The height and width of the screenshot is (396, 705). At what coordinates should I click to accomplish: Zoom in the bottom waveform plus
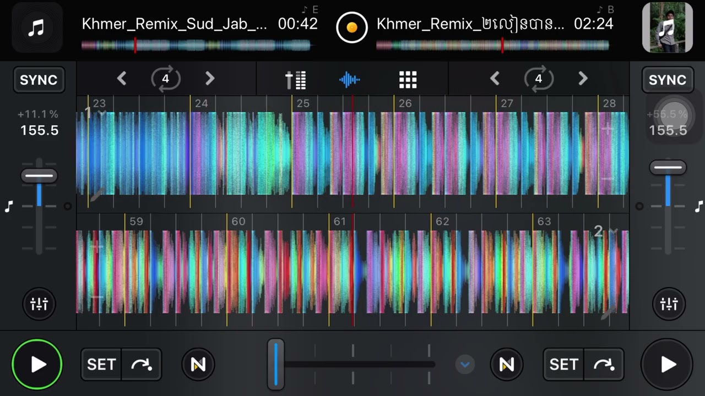coord(97,248)
